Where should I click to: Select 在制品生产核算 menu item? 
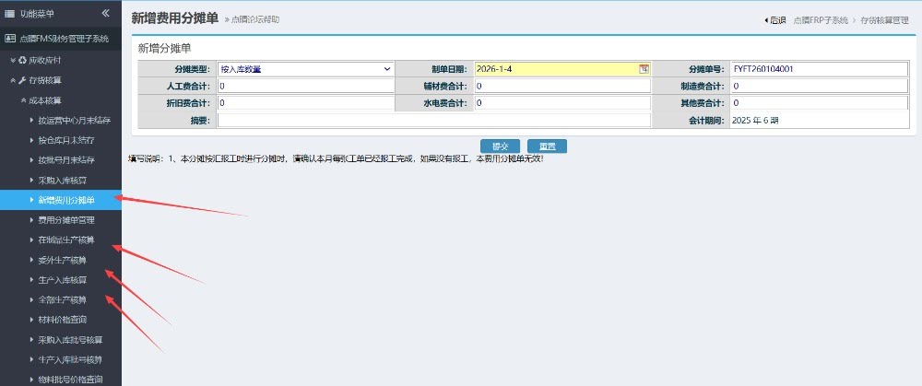coord(66,240)
